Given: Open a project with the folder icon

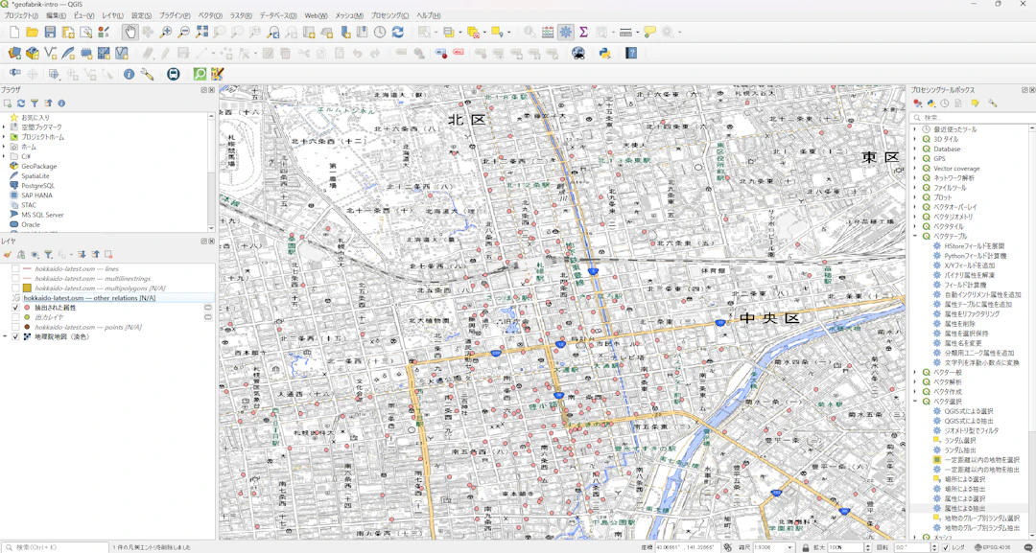Looking at the screenshot, I should click(x=32, y=32).
